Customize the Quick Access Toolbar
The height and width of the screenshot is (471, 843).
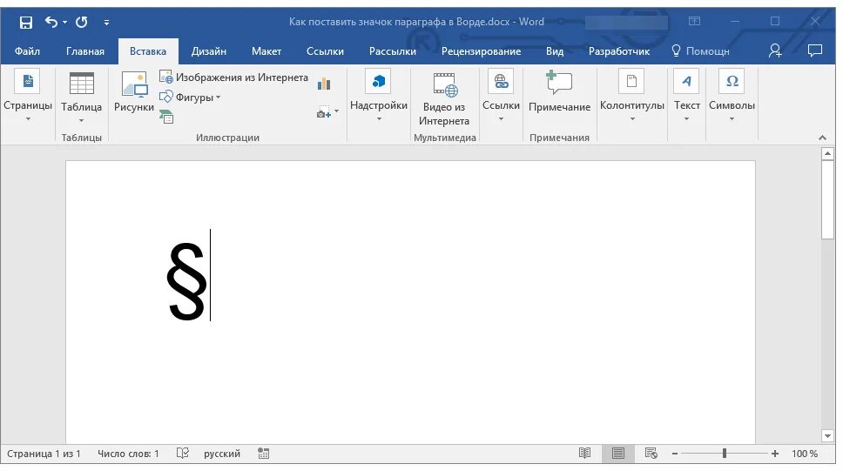point(106,23)
